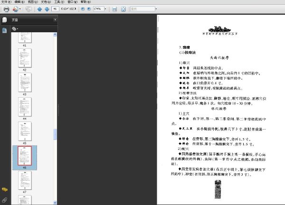
Task: Click the text '1)主穴' in the document
Action: pyautogui.click(x=184, y=114)
